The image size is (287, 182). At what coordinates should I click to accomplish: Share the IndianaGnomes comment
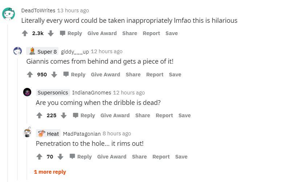coord(143,115)
